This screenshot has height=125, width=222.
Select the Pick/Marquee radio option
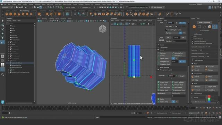click(192, 34)
